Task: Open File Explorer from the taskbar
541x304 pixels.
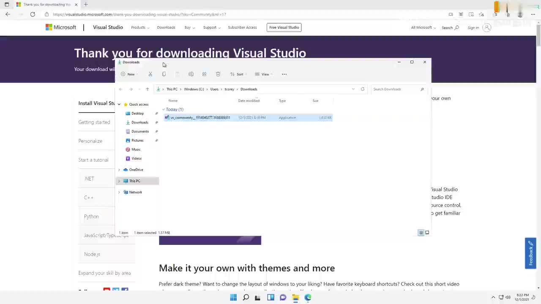Action: pos(295,297)
